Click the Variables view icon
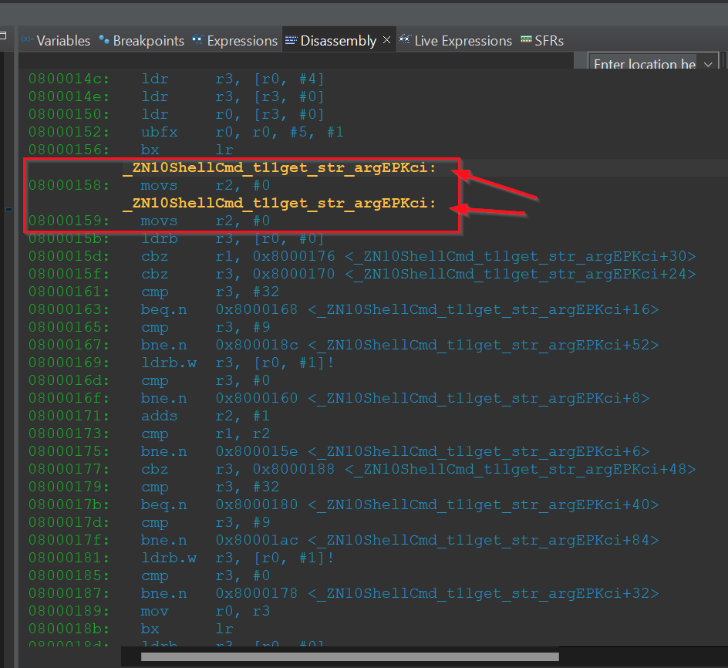 29,41
